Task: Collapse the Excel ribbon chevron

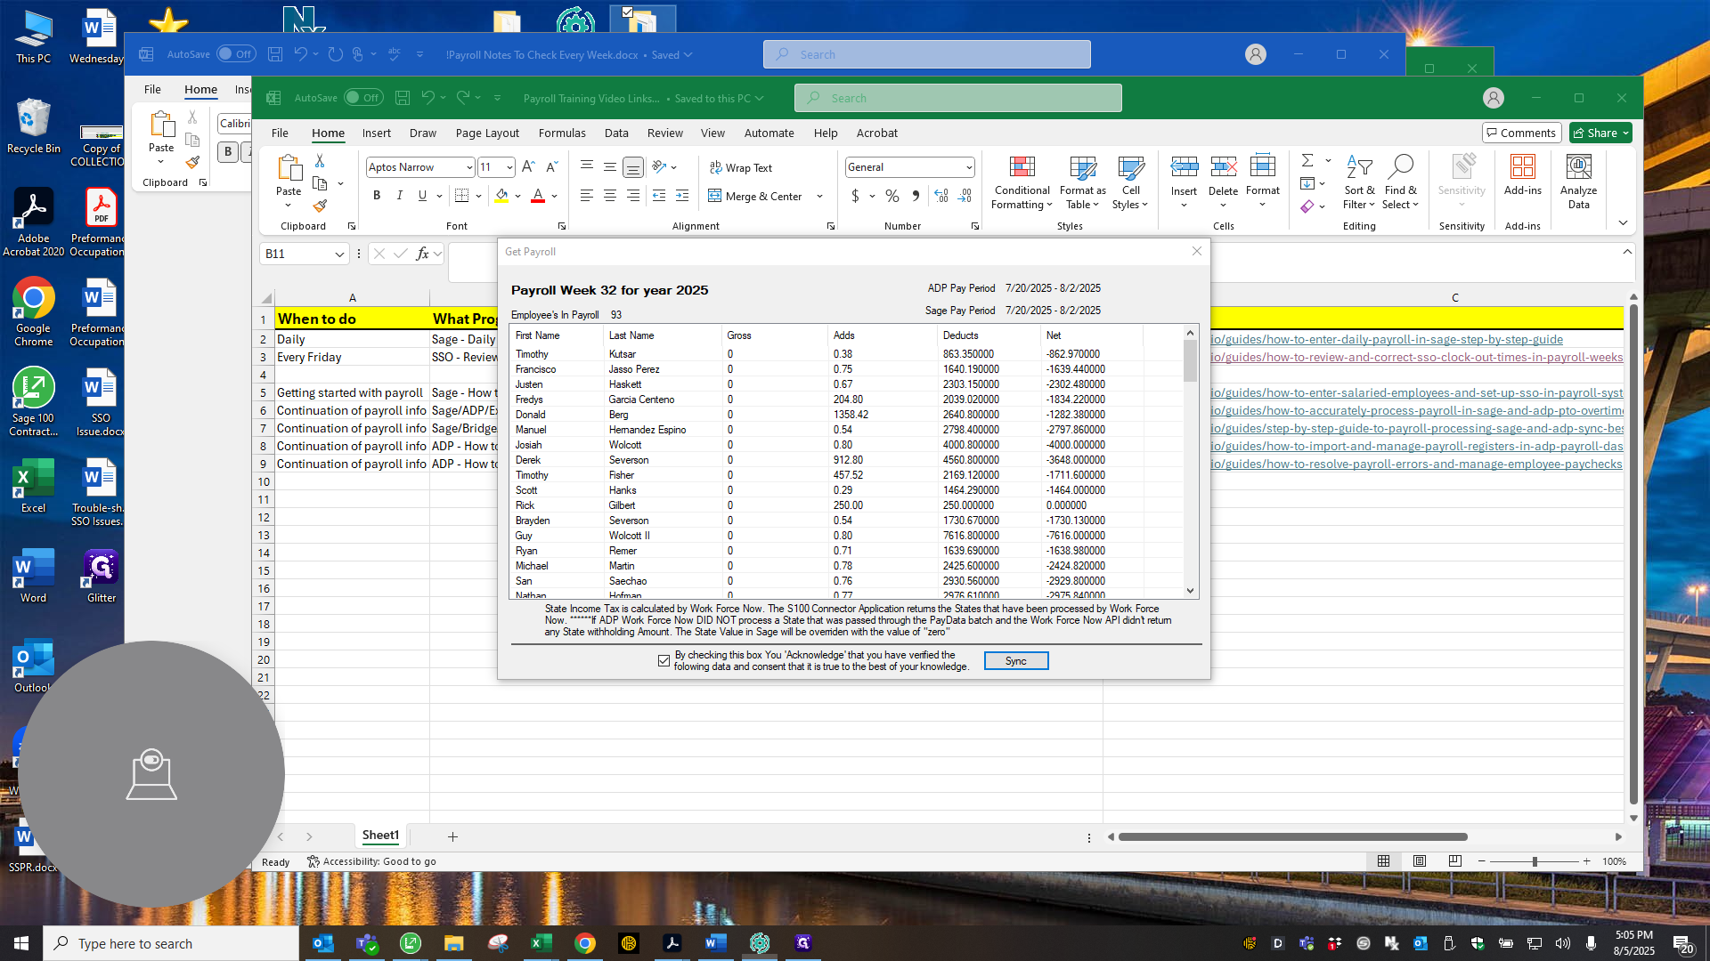Action: click(1623, 222)
